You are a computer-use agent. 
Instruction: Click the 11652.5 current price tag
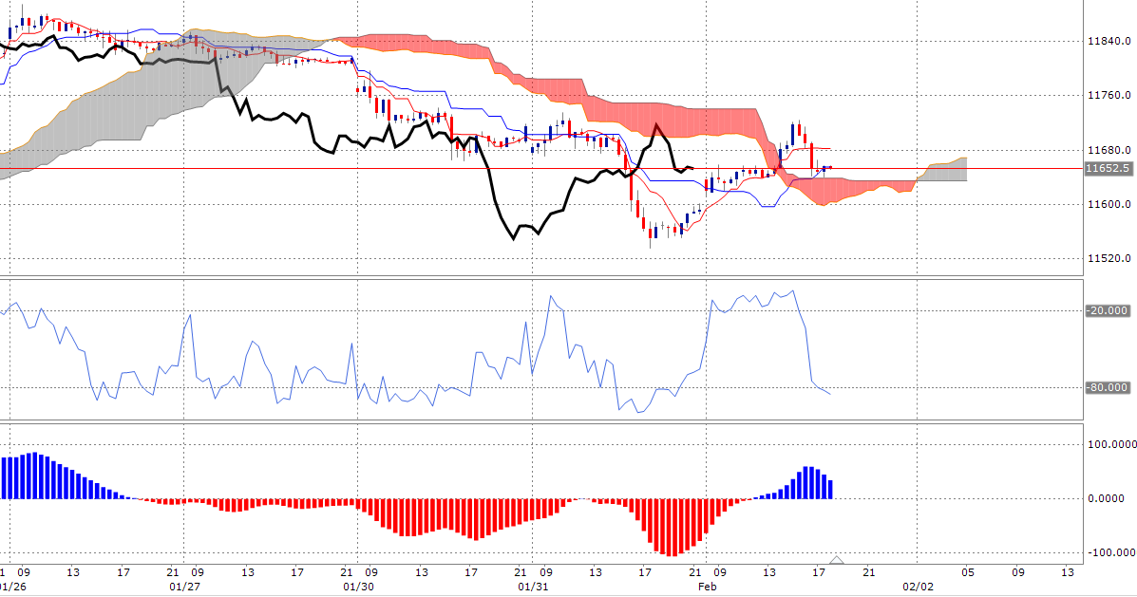tap(1108, 169)
